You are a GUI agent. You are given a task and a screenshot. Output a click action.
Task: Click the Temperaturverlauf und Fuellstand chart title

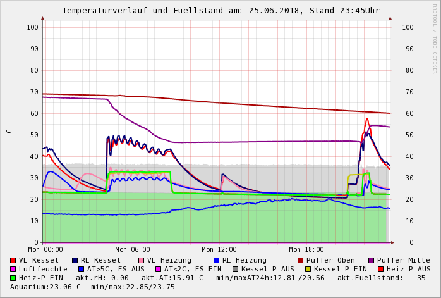pos(220,11)
